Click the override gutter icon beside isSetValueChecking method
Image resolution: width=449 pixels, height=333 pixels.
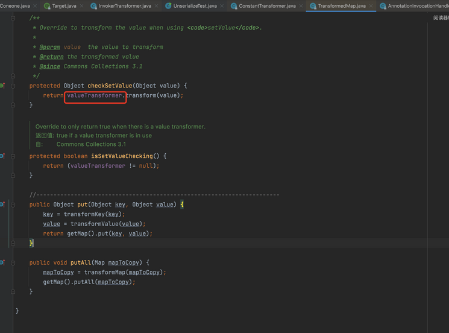2,156
